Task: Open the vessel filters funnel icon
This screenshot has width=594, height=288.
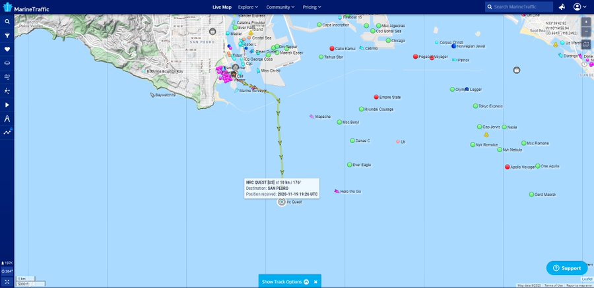Action: click(x=7, y=36)
